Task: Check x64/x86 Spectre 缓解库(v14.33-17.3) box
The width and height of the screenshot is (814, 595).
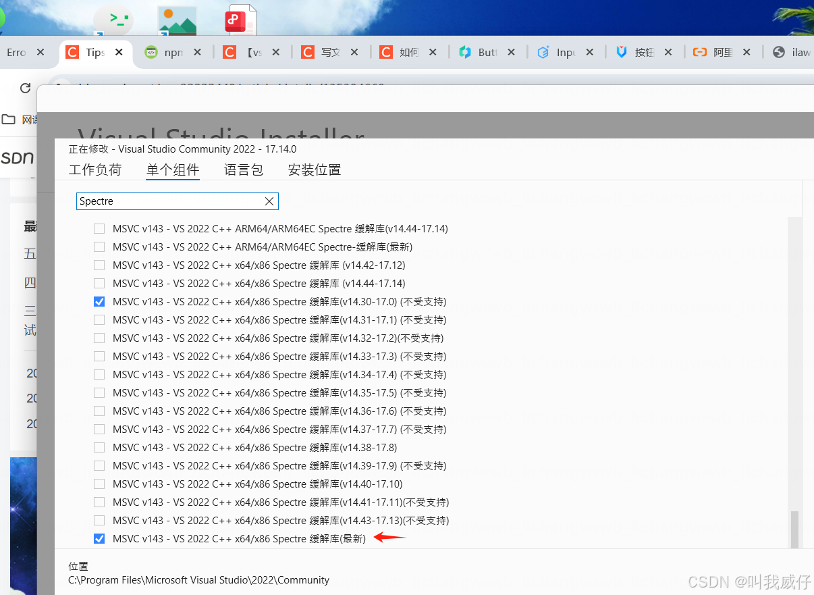Action: (x=99, y=357)
